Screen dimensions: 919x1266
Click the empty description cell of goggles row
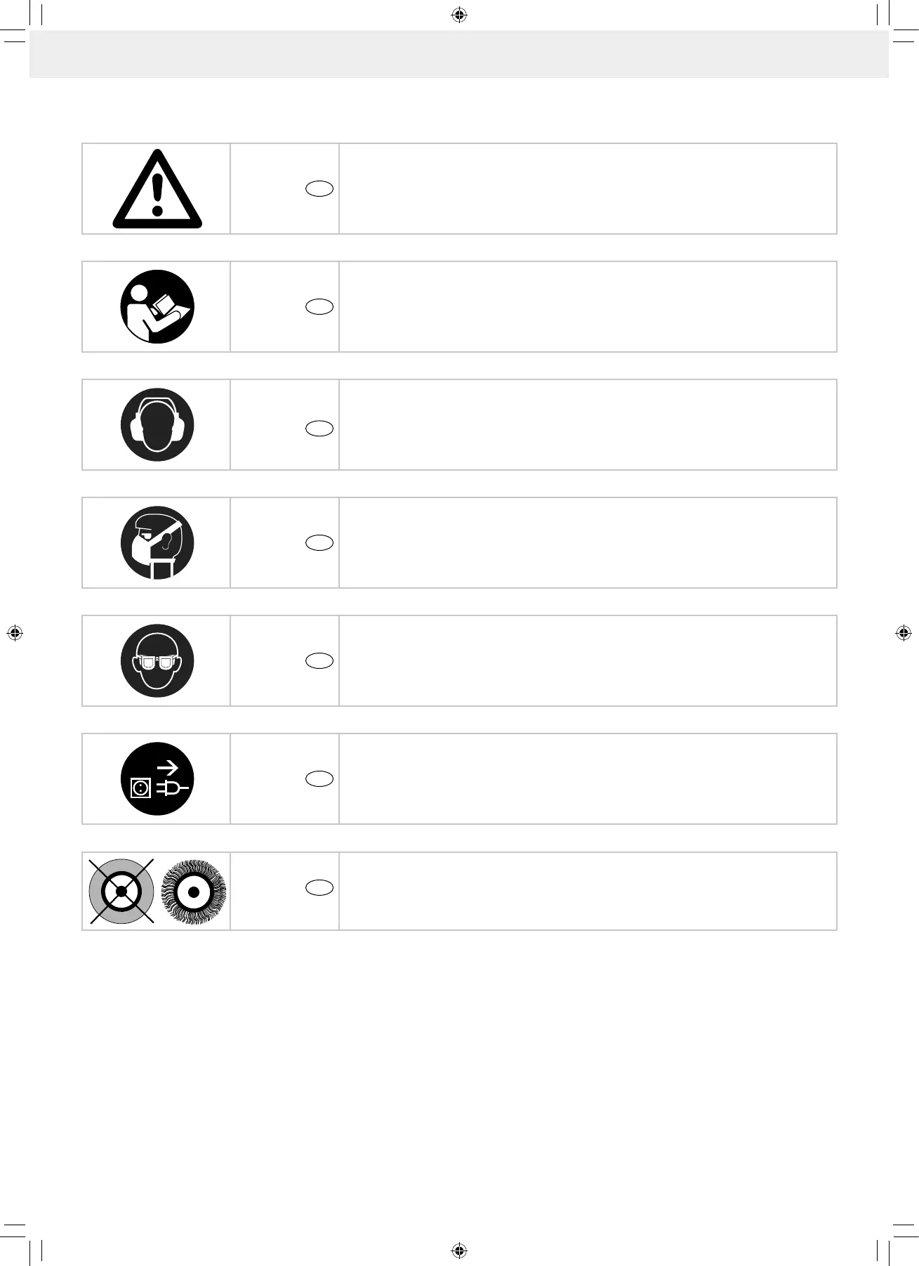point(588,660)
